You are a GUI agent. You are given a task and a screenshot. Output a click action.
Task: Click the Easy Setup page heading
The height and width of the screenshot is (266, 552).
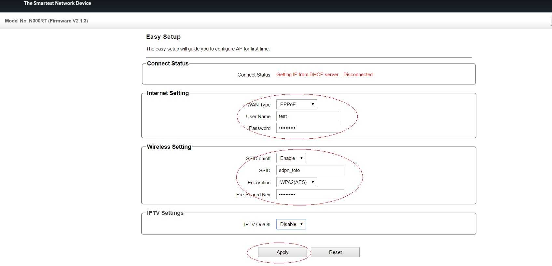click(163, 37)
